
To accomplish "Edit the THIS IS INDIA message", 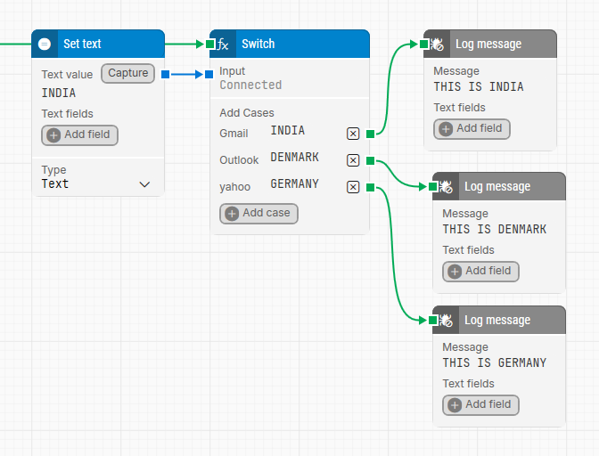I will point(479,86).
